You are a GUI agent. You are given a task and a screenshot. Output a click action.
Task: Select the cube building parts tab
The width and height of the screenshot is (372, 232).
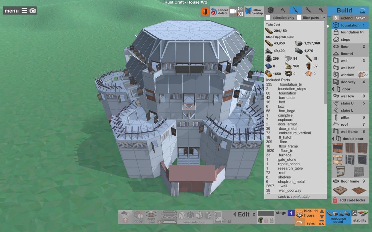tap(270, 10)
